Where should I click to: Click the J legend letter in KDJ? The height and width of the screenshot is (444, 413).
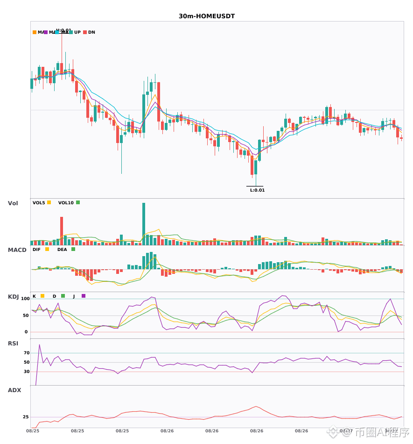click(x=74, y=296)
